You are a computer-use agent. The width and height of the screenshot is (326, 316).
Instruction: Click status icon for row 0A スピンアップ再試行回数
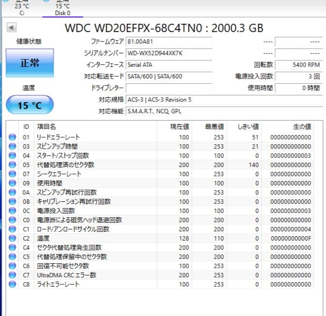(x=13, y=193)
